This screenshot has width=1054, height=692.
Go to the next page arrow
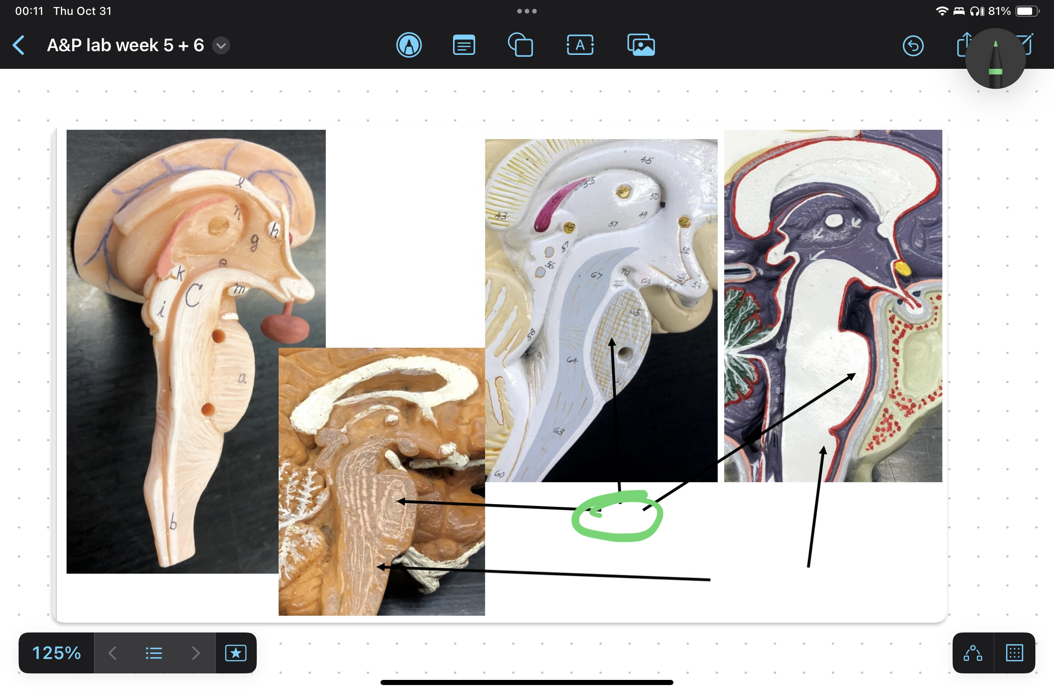click(x=195, y=653)
